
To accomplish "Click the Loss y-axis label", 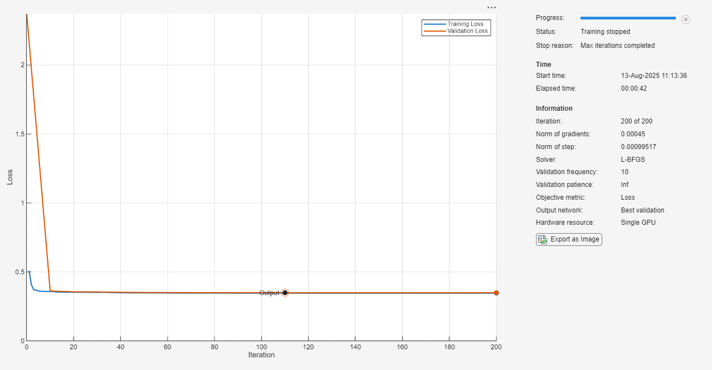I will pos(9,177).
